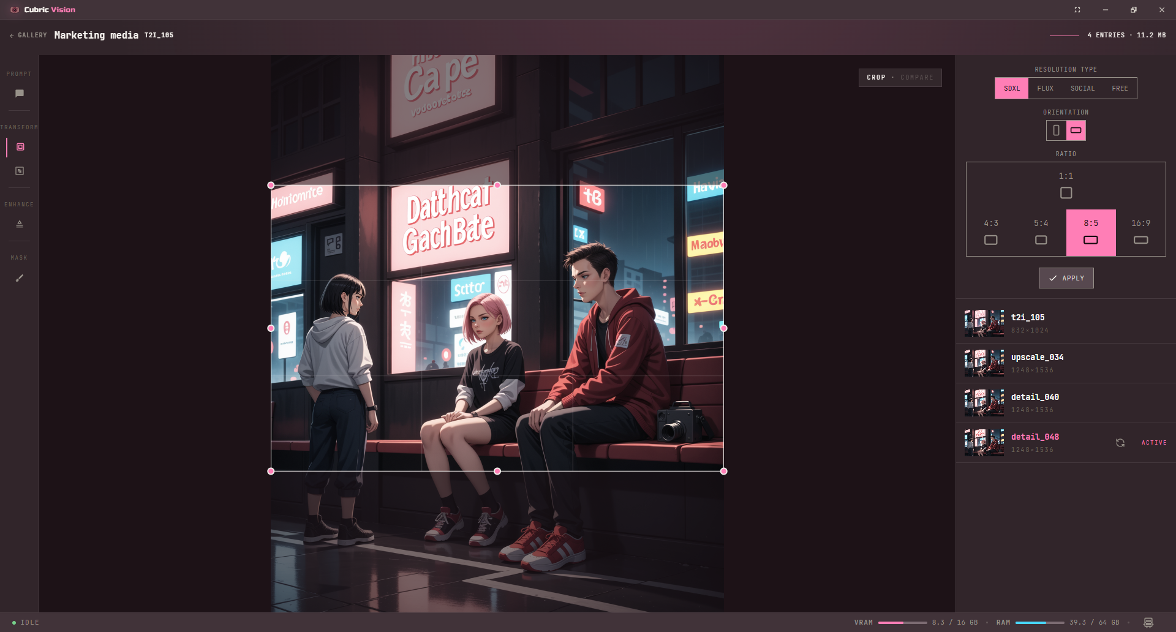Click the top-center crop handle
This screenshot has height=632, width=1176.
click(x=497, y=185)
